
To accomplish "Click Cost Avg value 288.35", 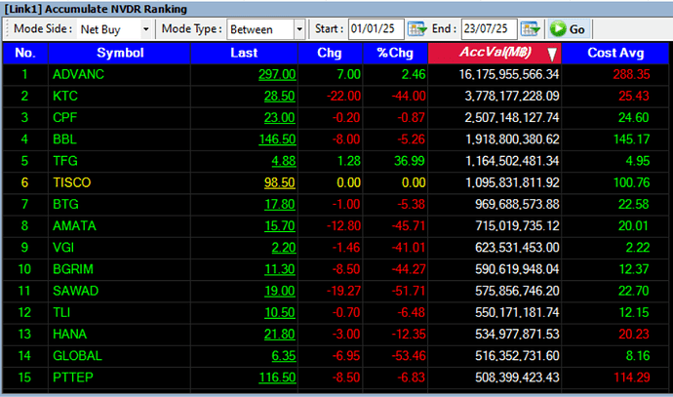I will point(631,75).
